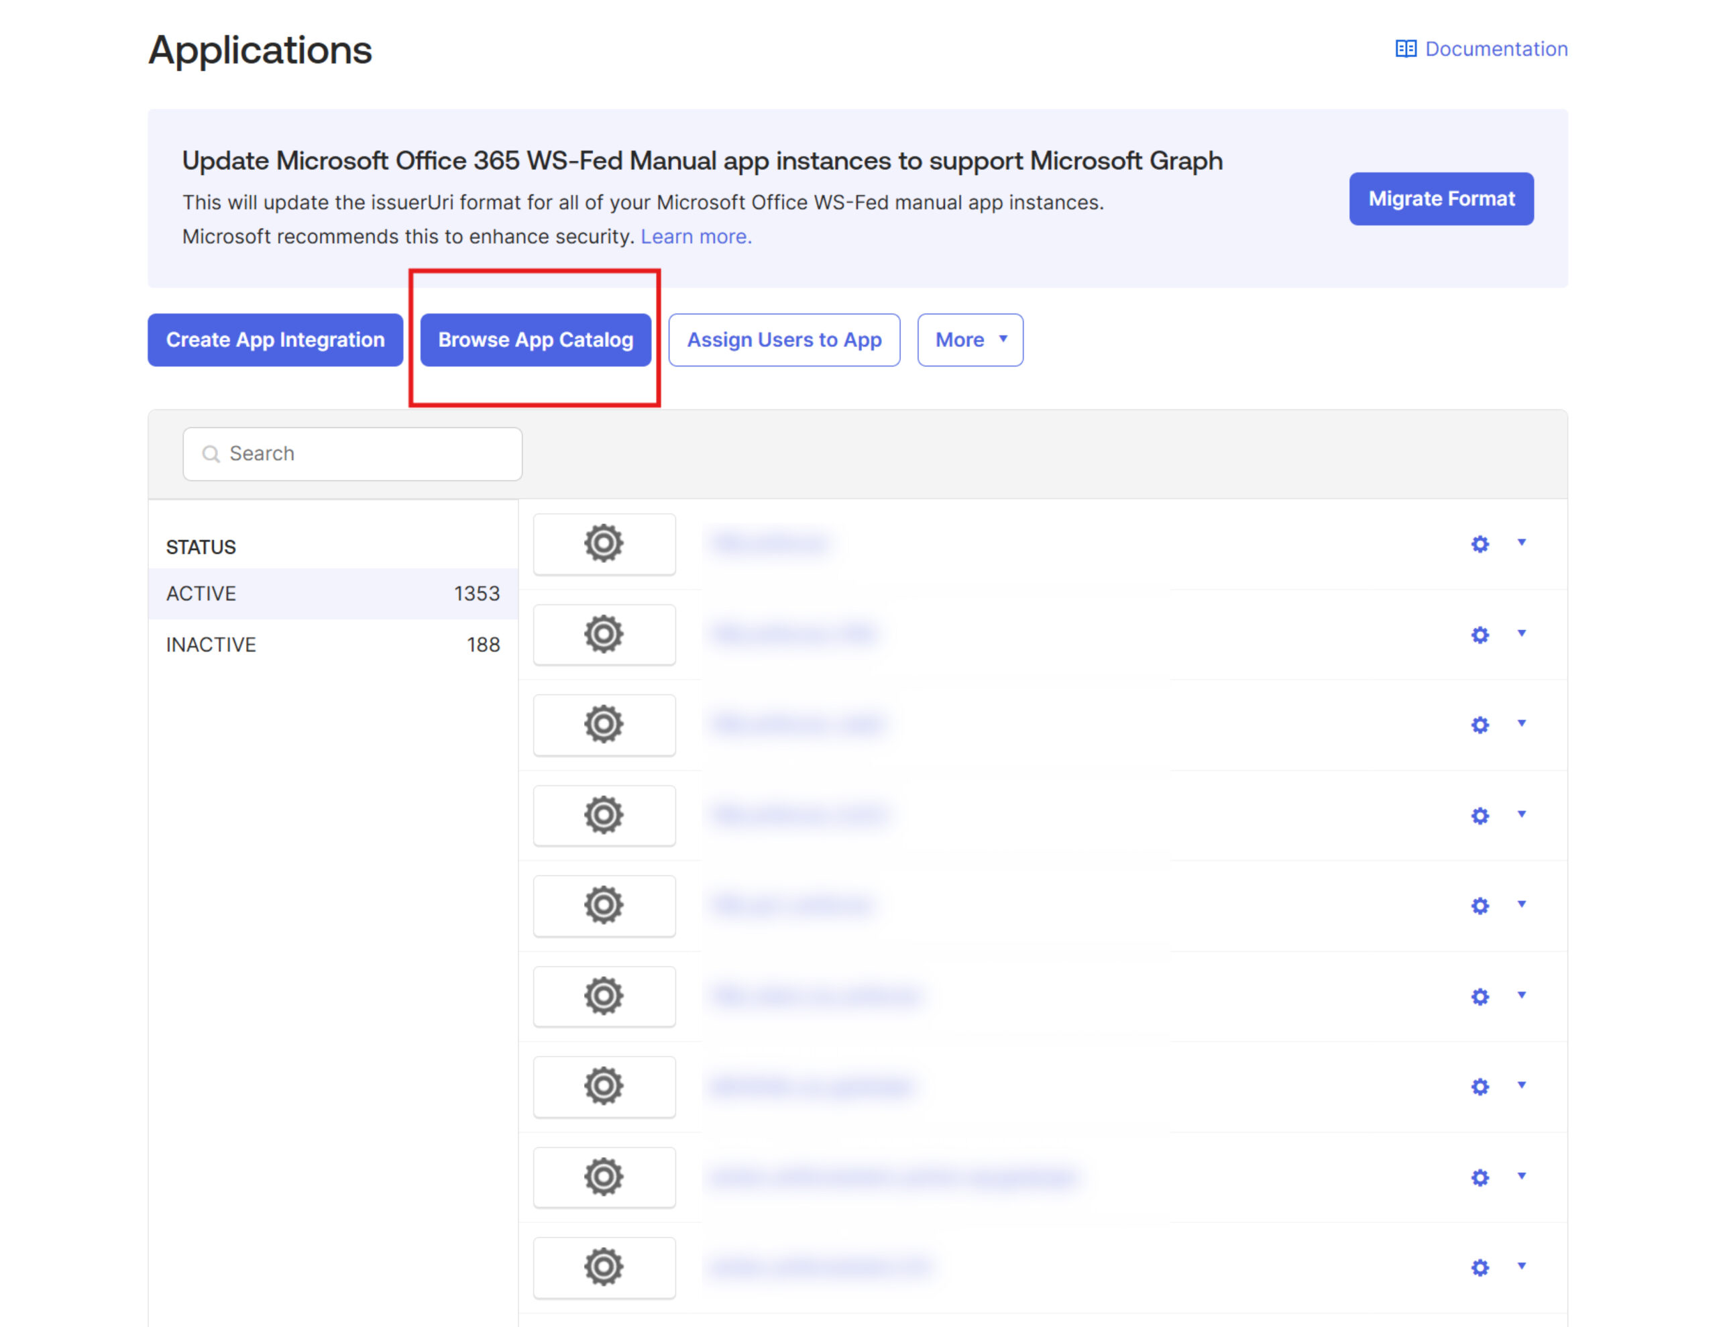Screen dimensions: 1717x1327
Task: Filter by INACTIVE status
Action: pyautogui.click(x=333, y=644)
